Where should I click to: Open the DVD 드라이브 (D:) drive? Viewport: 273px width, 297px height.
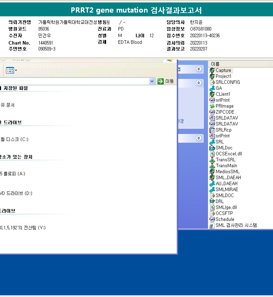[16, 193]
